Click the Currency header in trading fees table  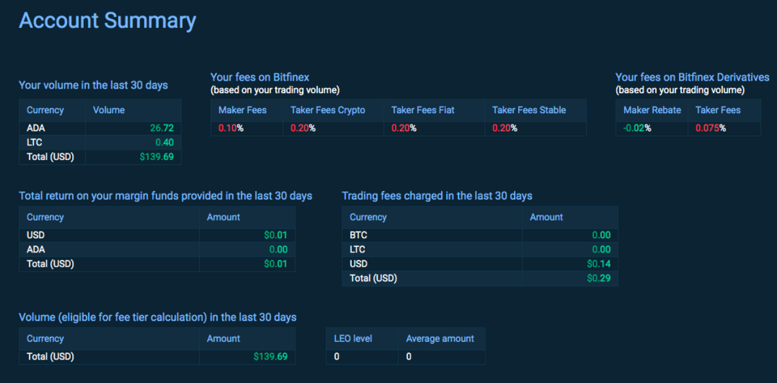pos(368,217)
